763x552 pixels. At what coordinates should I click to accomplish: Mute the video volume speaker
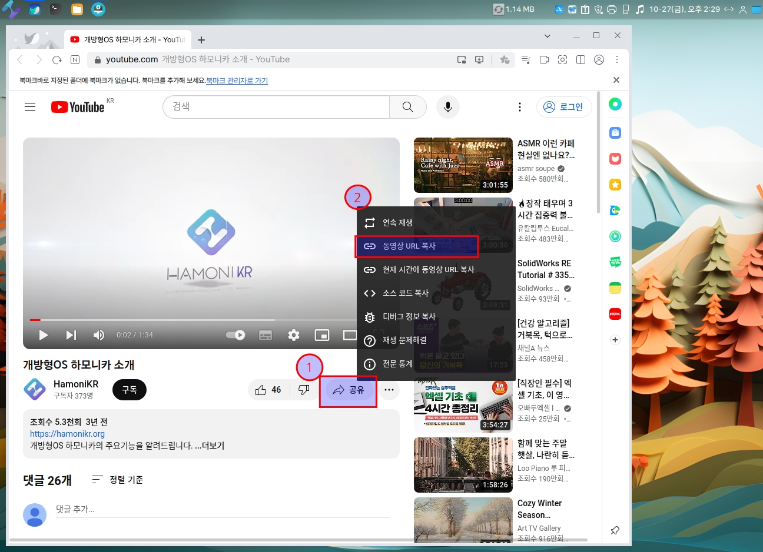(x=98, y=335)
